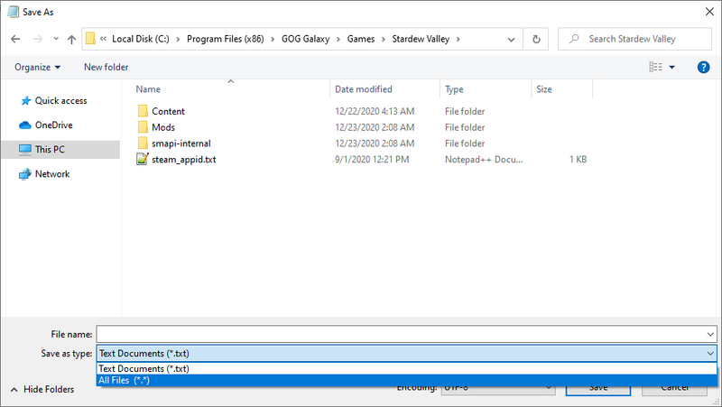
Task: Expand the address bar history dropdown
Action: point(511,39)
